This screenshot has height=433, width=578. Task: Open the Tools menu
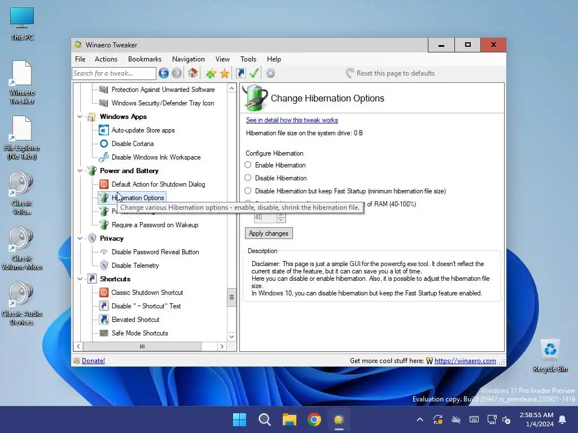click(x=248, y=59)
